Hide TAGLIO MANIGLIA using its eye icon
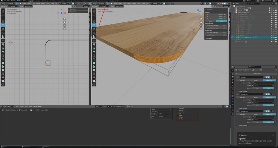278x148 pixels. (273, 37)
